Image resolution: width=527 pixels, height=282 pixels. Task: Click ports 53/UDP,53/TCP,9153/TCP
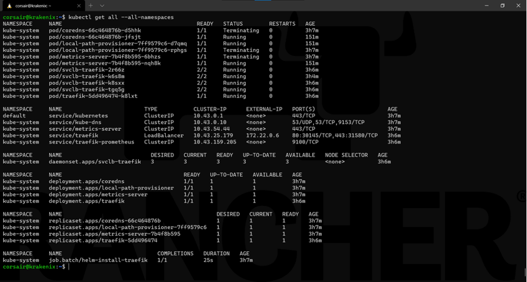[328, 122]
